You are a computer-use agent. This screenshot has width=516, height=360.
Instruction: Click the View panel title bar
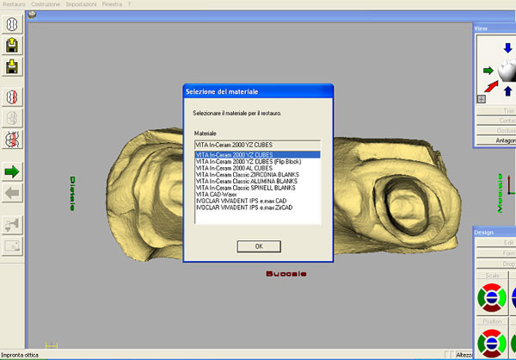point(494,28)
